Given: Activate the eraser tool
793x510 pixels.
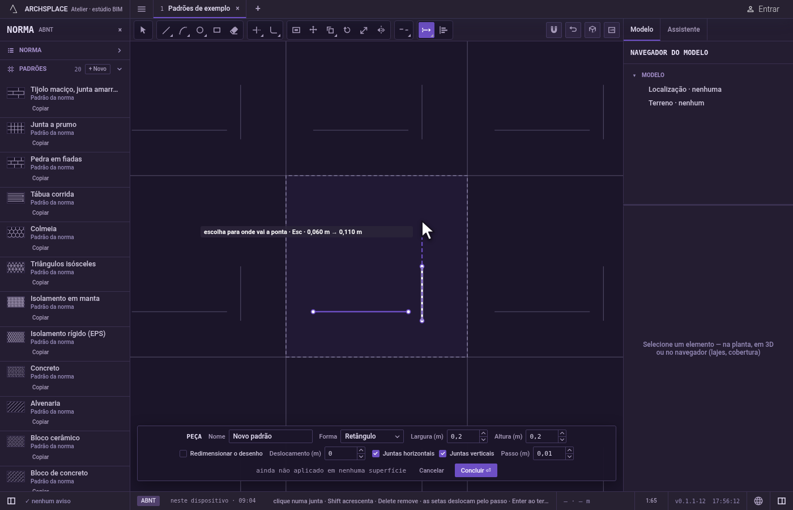Looking at the screenshot, I should pos(234,30).
